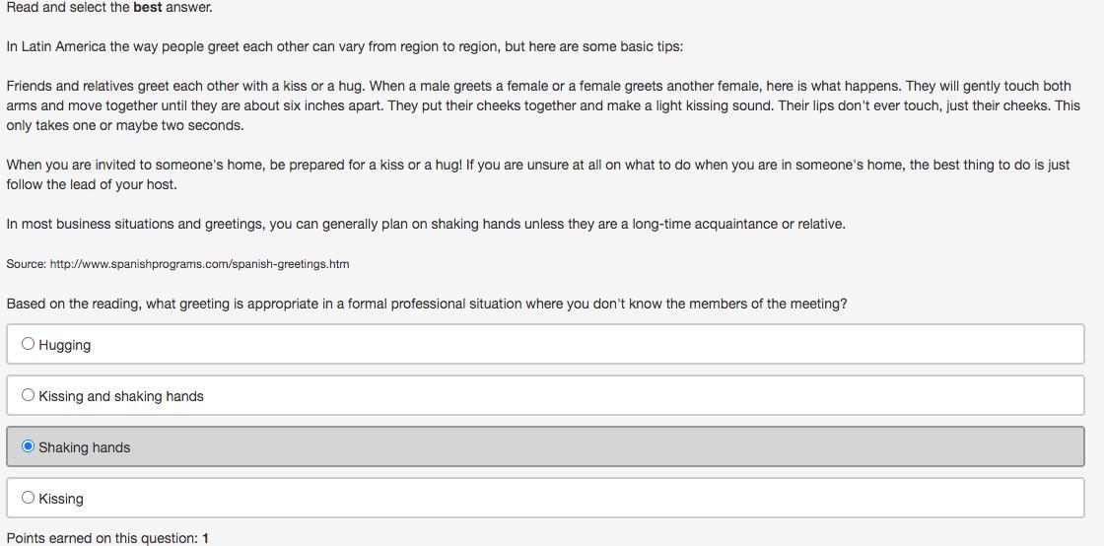The width and height of the screenshot is (1104, 546).
Task: Click the paragraph starting "Friends and relatives greet"
Action: point(543,105)
